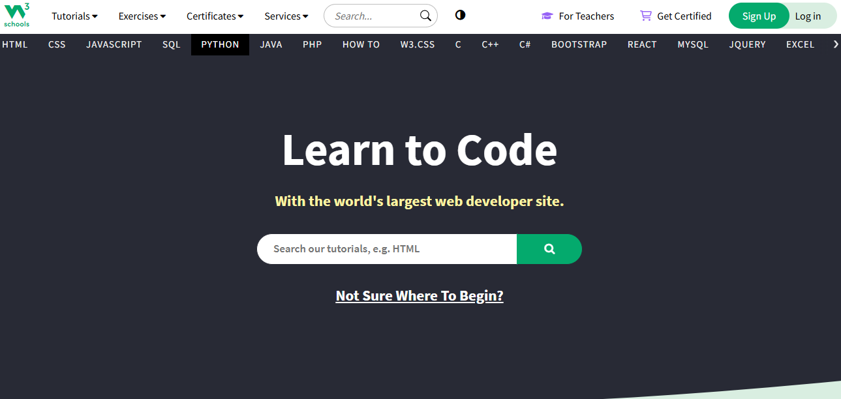Focus the Search our tutorials input
Screen dimensions: 841x399
click(x=387, y=249)
